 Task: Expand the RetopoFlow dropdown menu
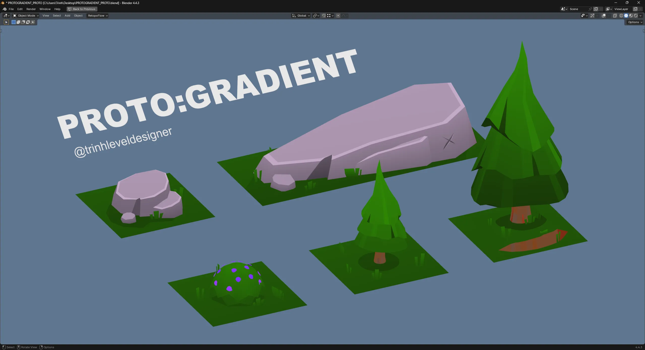[98, 16]
